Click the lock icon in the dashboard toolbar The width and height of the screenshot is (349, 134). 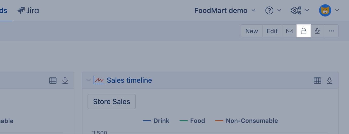pyautogui.click(x=304, y=31)
